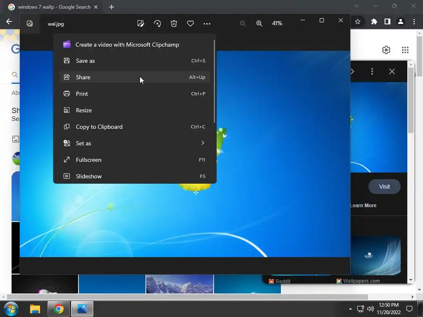The image size is (423, 317).
Task: Click the Visit button in Chrome
Action: tap(385, 187)
